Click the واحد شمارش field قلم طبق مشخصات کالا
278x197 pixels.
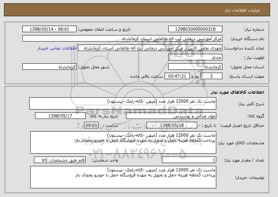coord(60,160)
